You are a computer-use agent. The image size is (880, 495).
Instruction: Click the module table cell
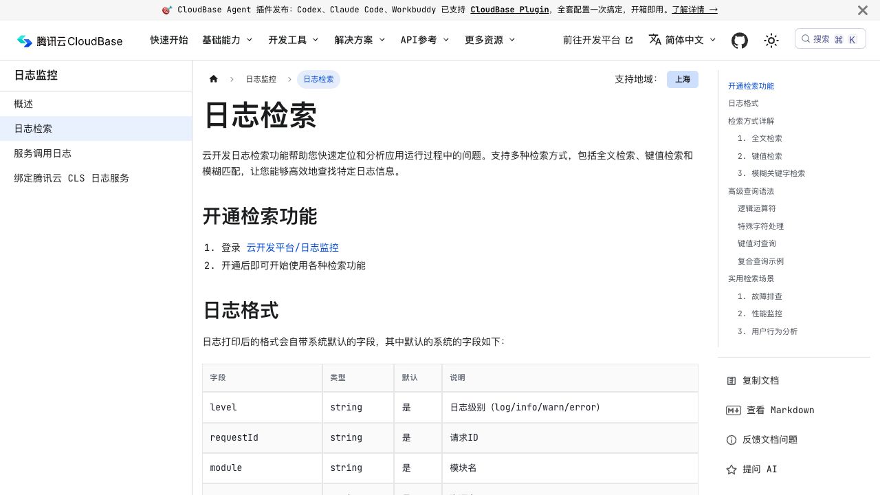click(x=262, y=467)
